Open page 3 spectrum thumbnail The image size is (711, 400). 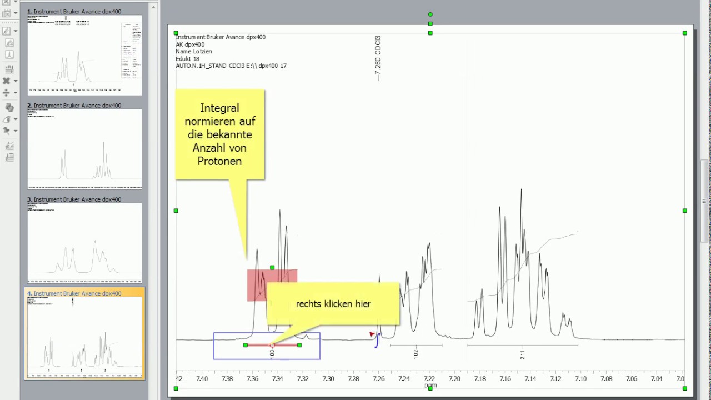[84, 243]
